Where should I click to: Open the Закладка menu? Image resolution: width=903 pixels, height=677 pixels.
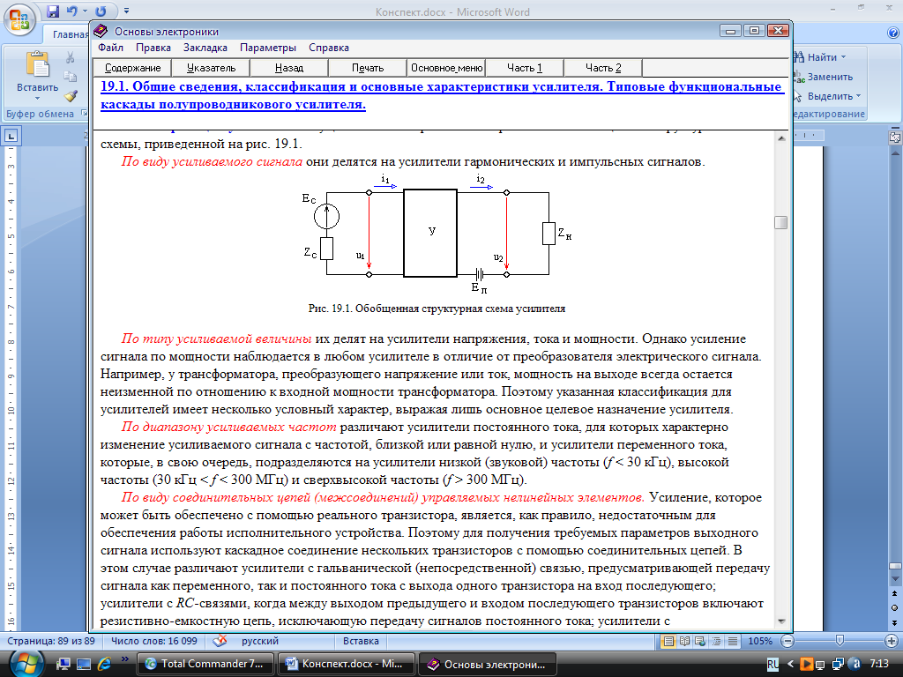tap(205, 48)
